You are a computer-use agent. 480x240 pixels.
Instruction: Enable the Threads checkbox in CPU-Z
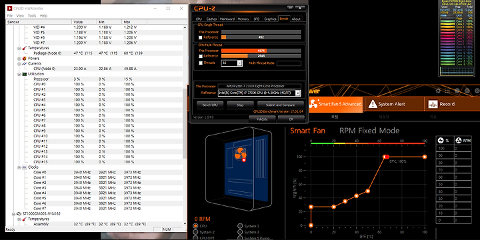[201, 63]
